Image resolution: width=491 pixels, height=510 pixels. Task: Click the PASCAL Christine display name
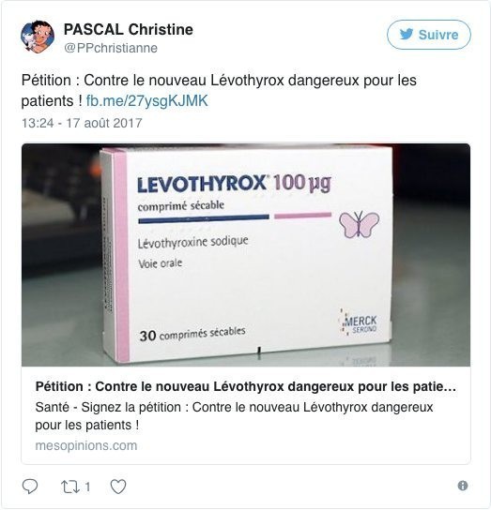[129, 29]
